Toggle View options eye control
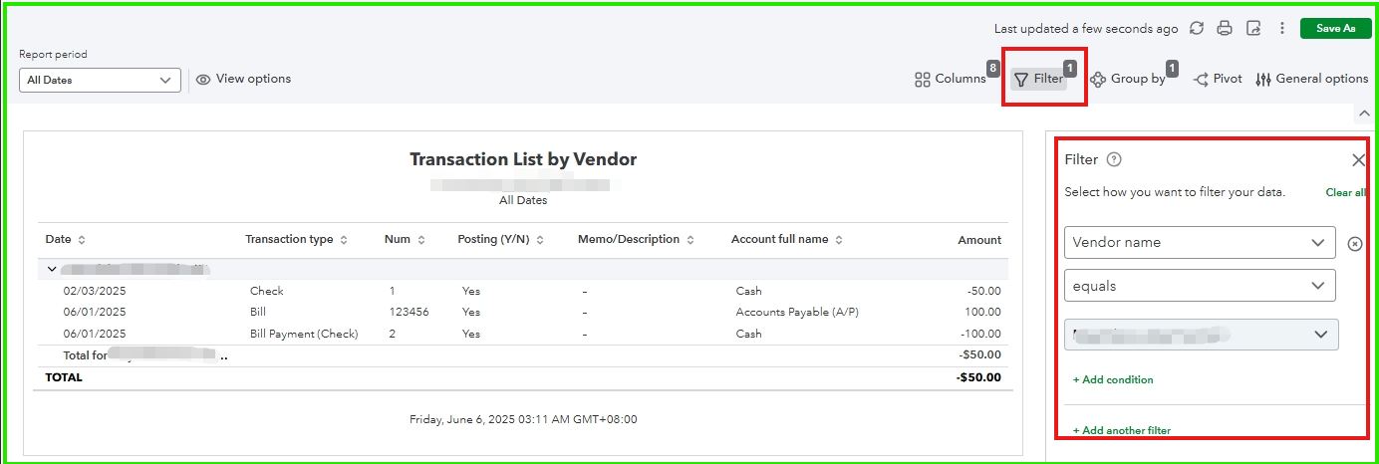This screenshot has height=464, width=1379. point(244,80)
